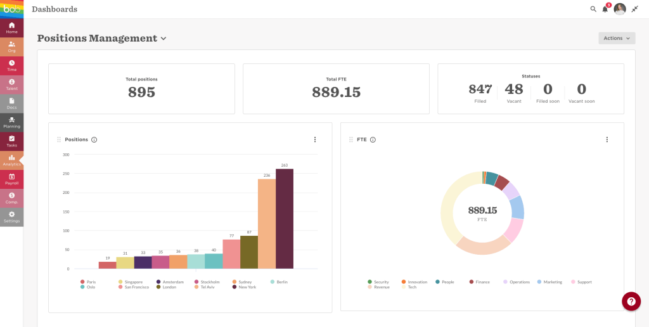Grab the Positions widget drag handle
The width and height of the screenshot is (649, 327).
(x=59, y=139)
